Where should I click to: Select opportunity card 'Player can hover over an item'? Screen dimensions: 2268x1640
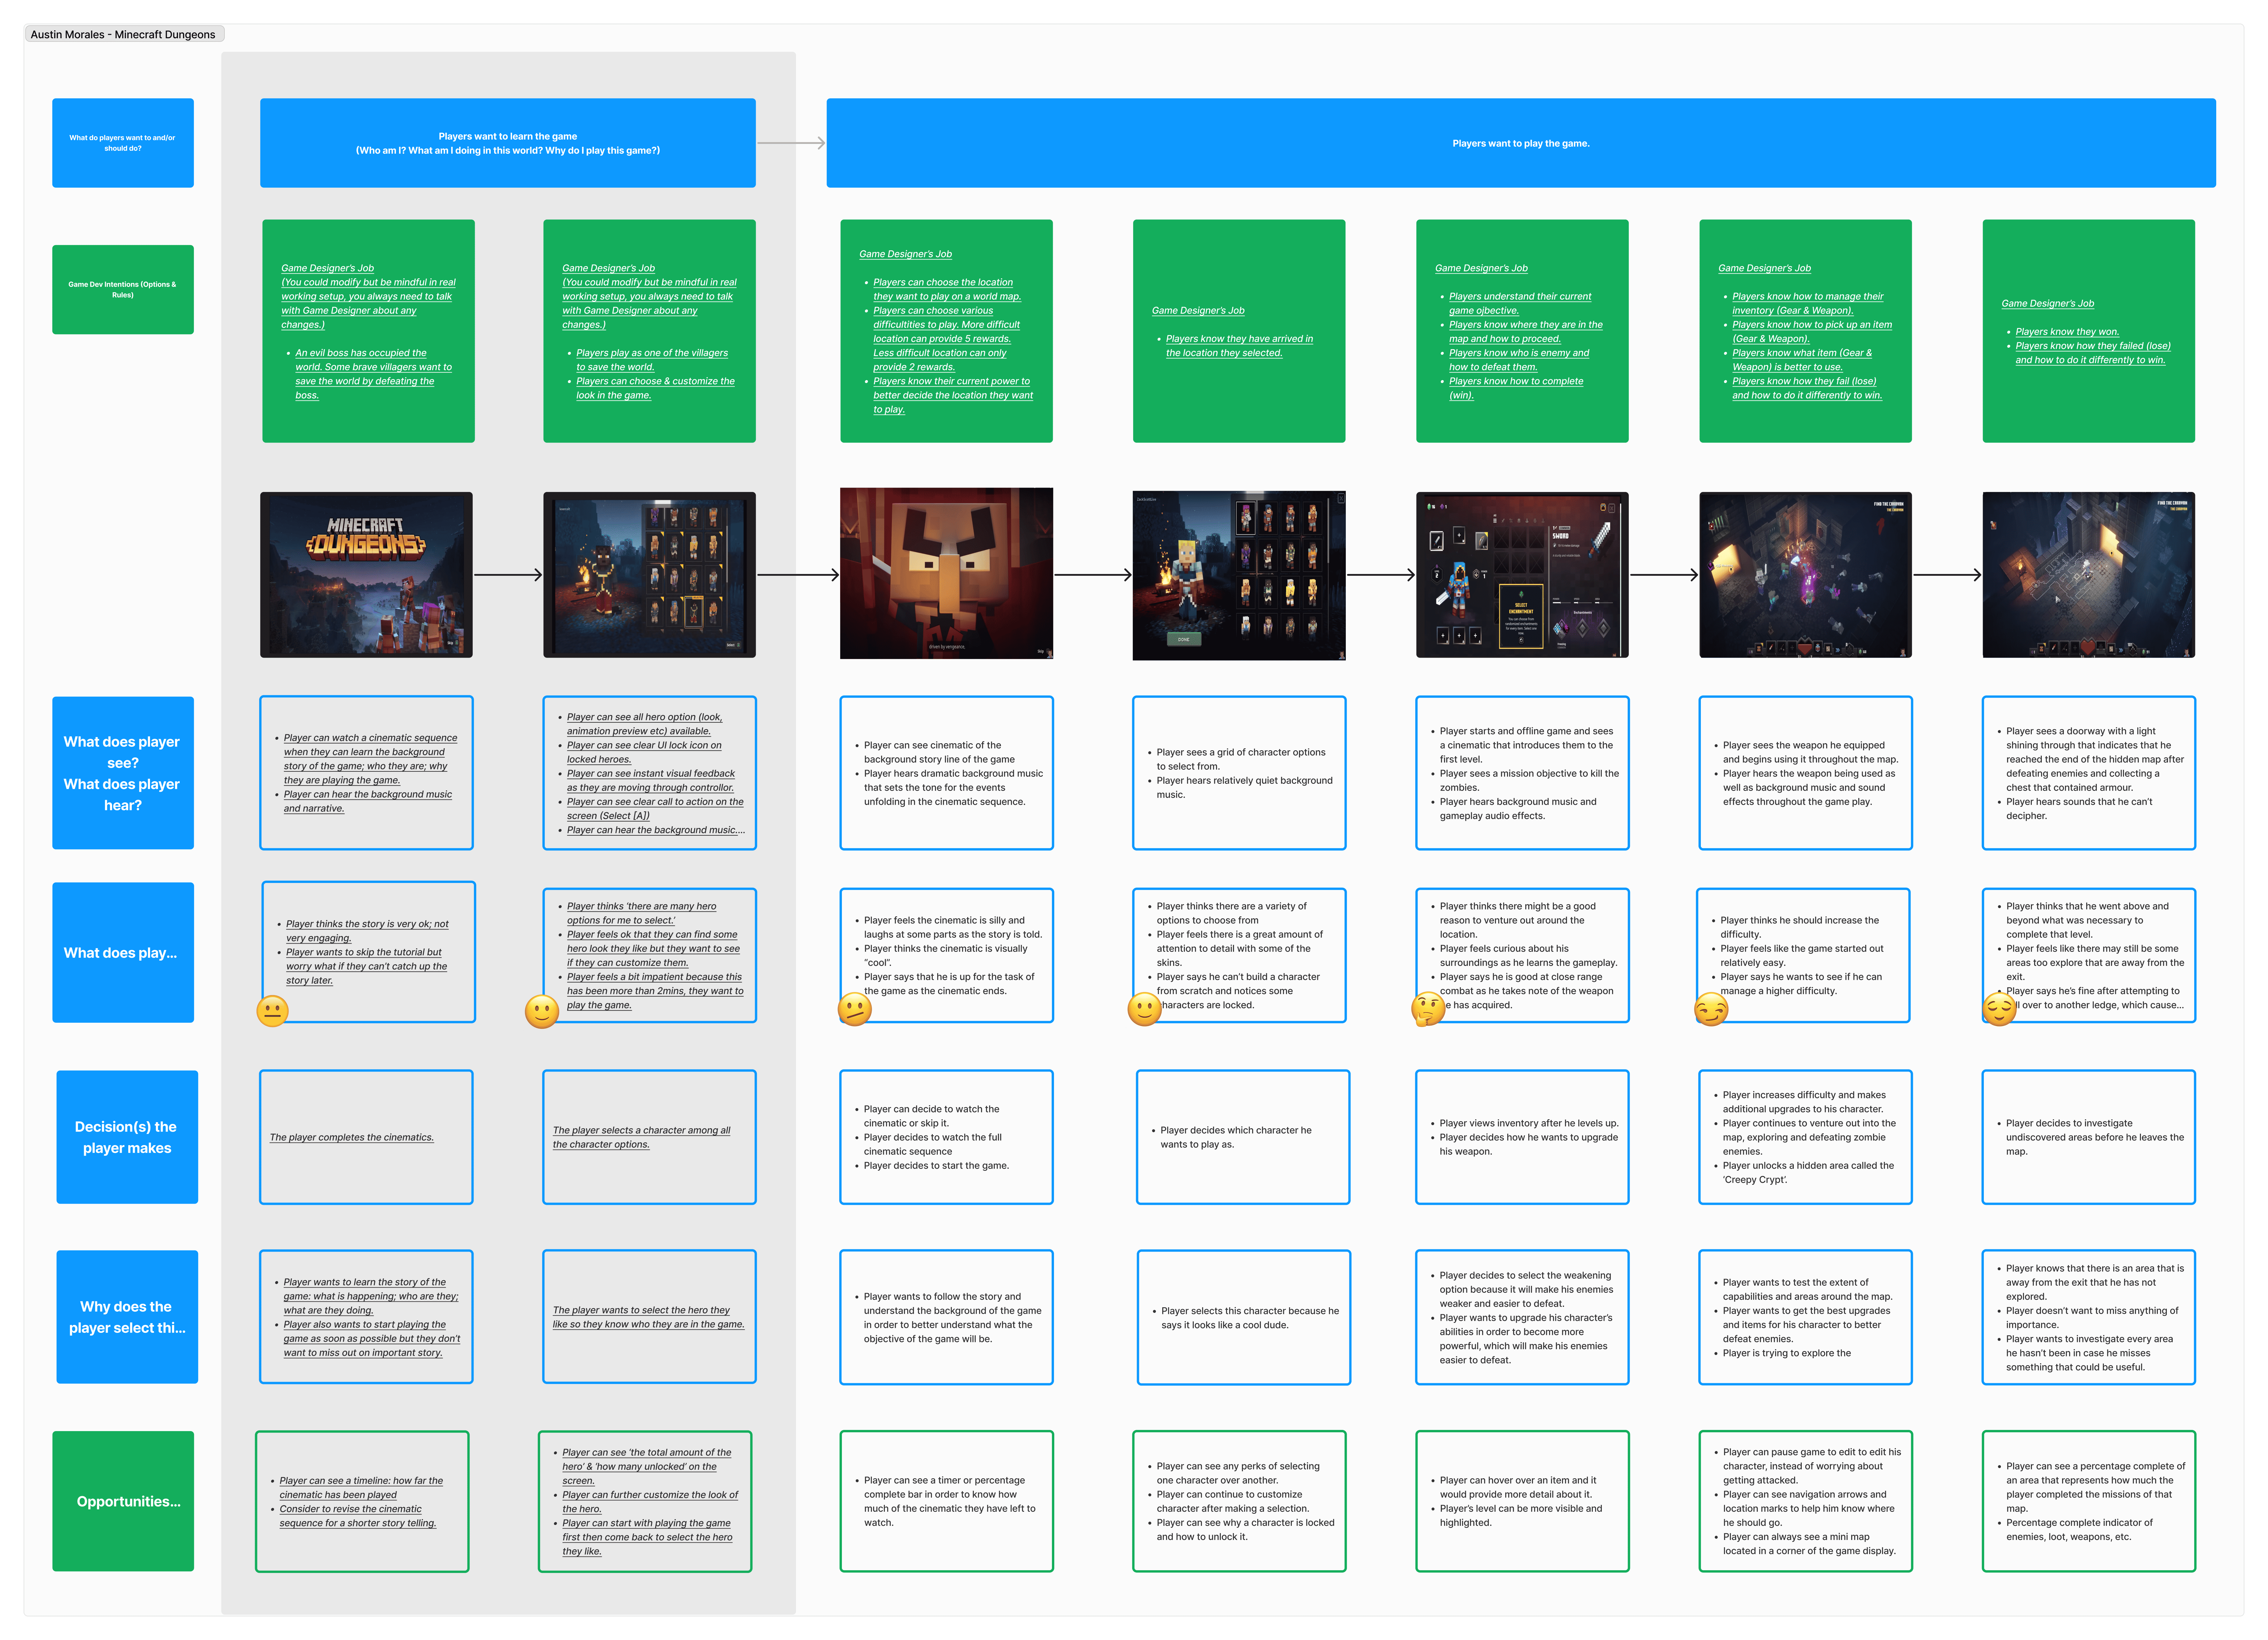(x=1522, y=1501)
